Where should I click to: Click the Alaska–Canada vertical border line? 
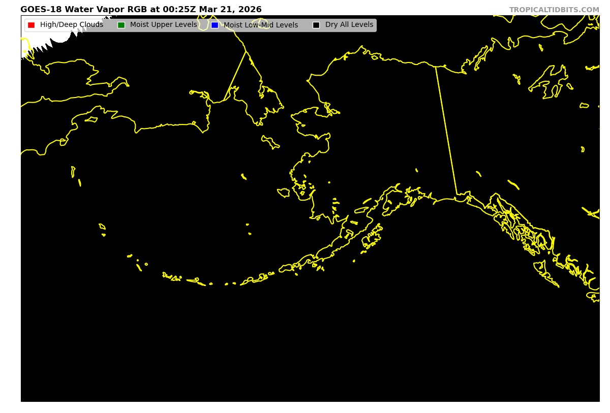point(446,130)
